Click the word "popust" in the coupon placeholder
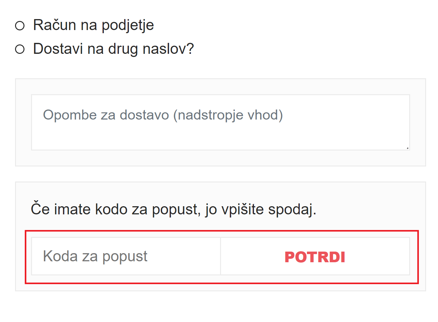The height and width of the screenshot is (322, 438). (x=125, y=256)
